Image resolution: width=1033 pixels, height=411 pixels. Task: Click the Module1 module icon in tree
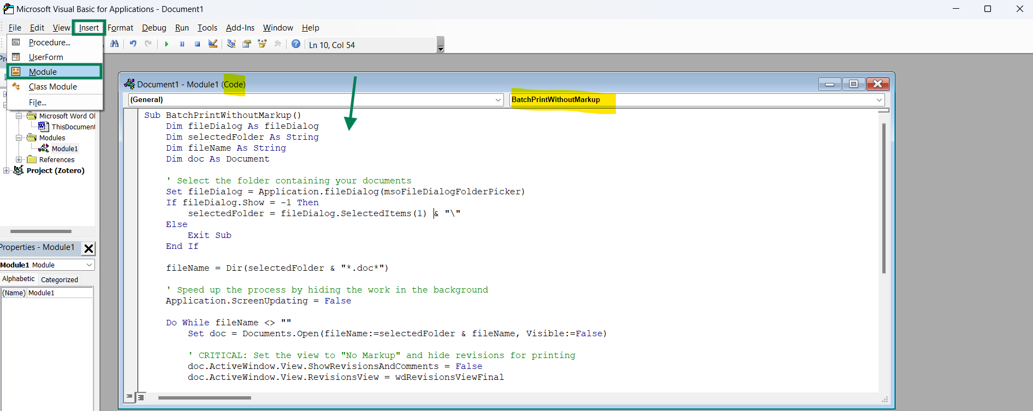click(44, 148)
